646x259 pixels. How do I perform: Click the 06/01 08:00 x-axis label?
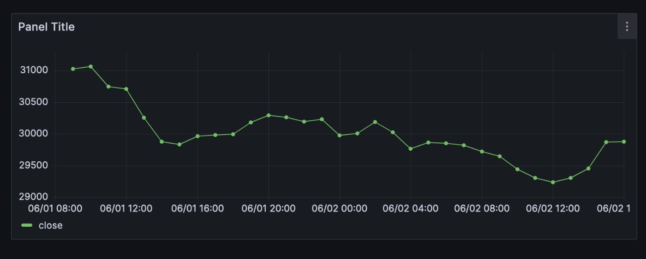pyautogui.click(x=55, y=208)
